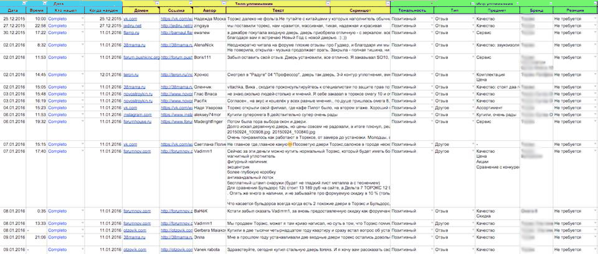Image resolution: width=598 pixels, height=254 pixels.
Task: Select the Текст column header
Action: (278, 11)
